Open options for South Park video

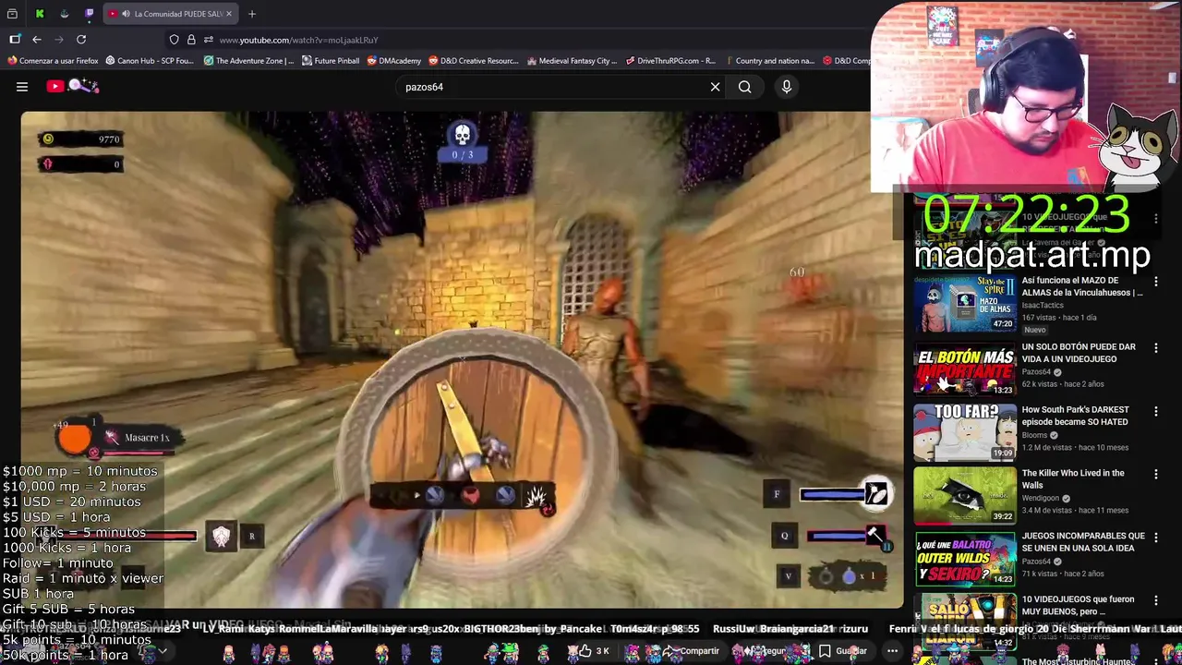point(1155,411)
